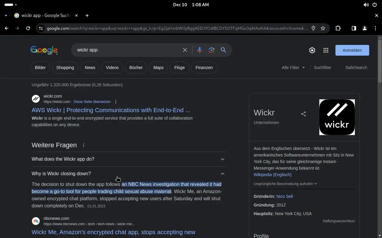Open AWS Wickr result title

pos(111,110)
